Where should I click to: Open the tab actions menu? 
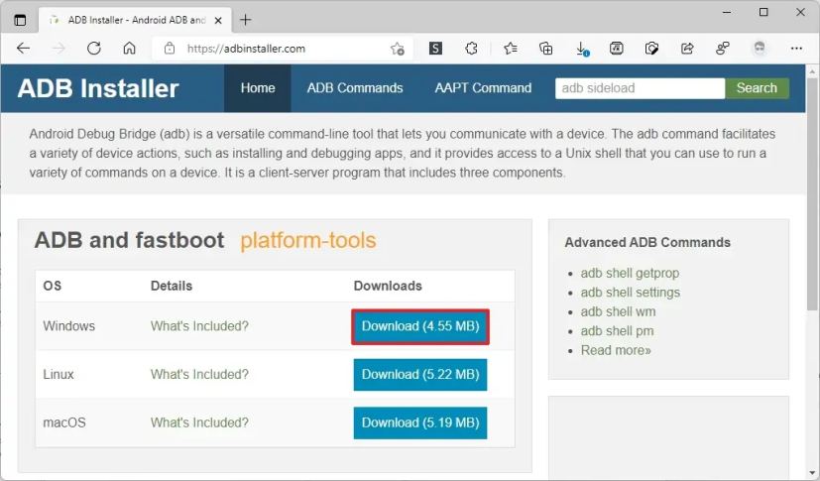[x=20, y=20]
